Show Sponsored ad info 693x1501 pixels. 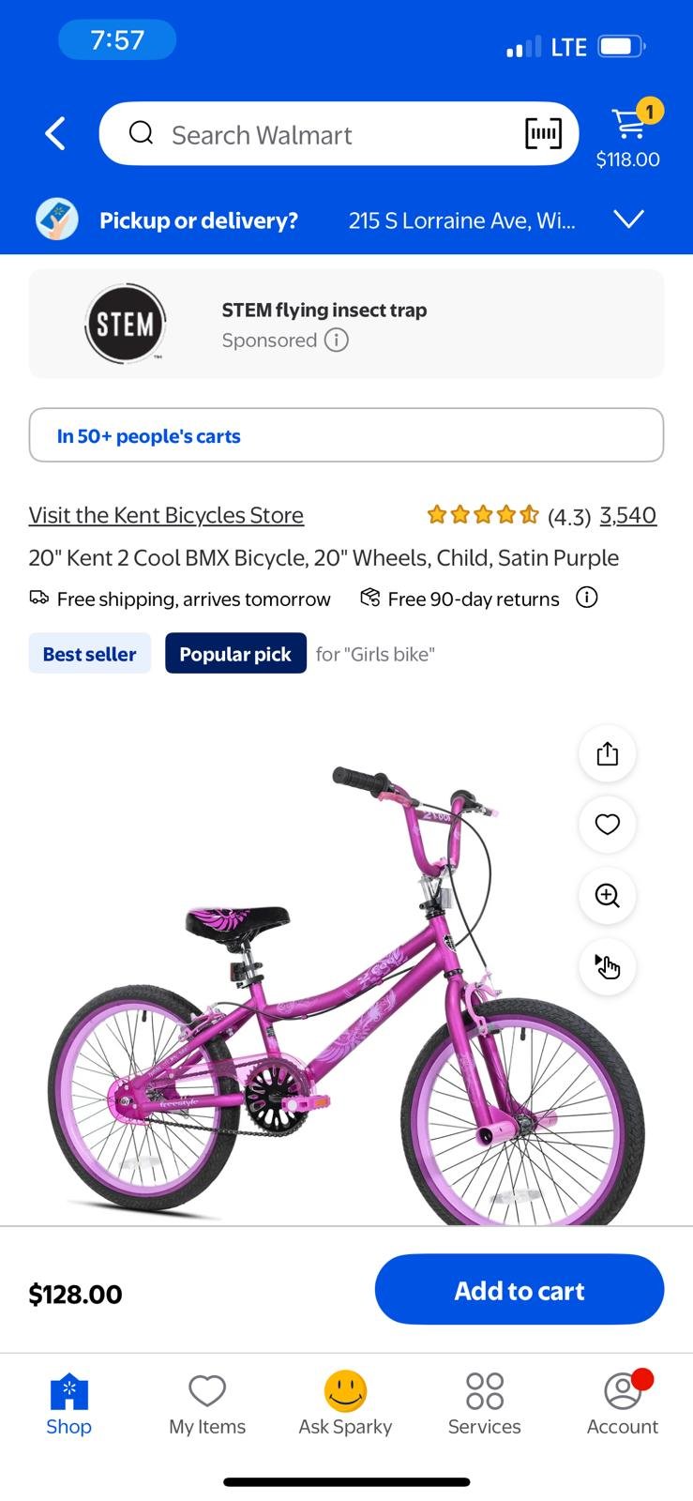pyautogui.click(x=337, y=340)
